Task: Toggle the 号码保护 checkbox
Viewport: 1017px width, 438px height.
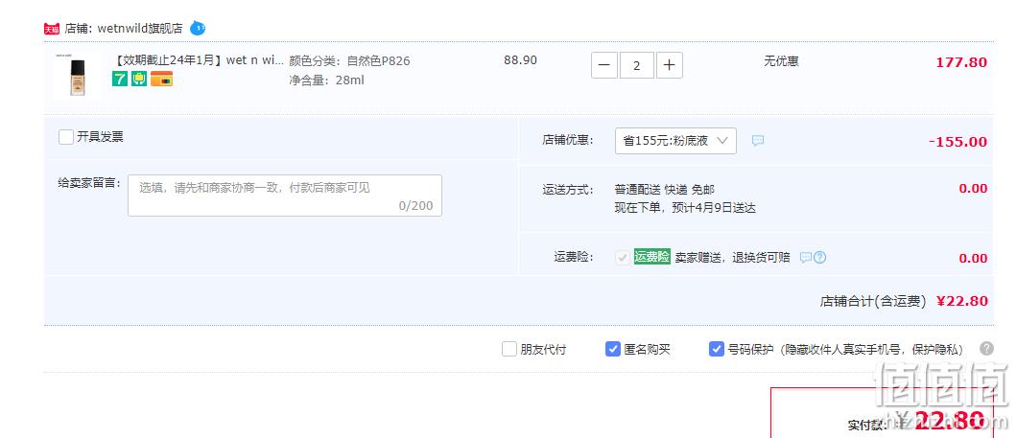Action: (x=716, y=349)
